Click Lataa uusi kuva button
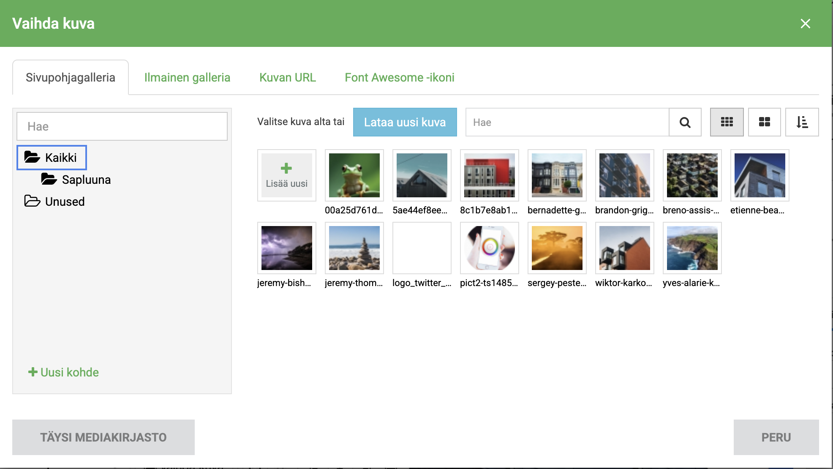This screenshot has height=469, width=833. pos(405,122)
